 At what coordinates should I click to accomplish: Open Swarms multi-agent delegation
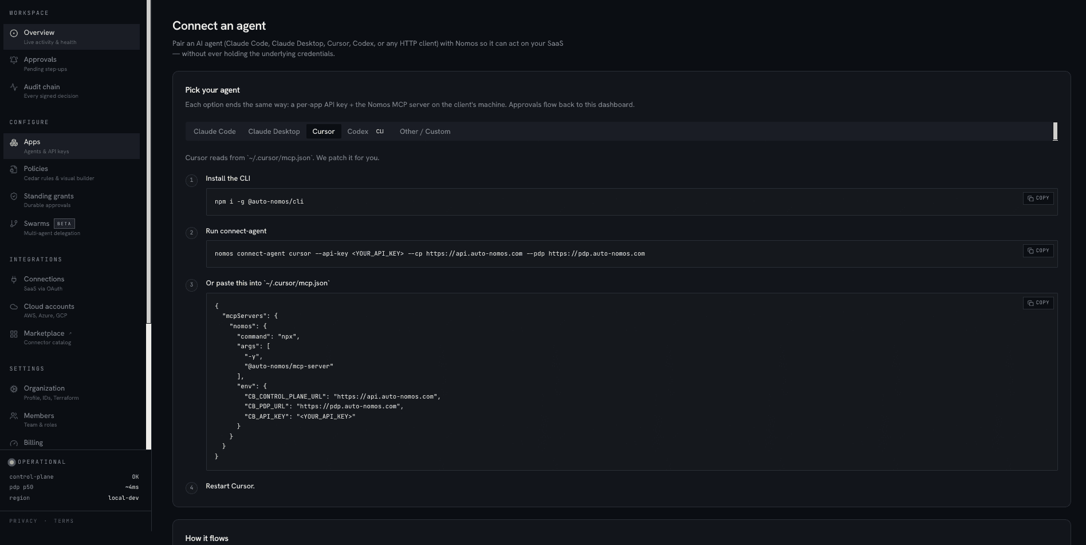(72, 228)
